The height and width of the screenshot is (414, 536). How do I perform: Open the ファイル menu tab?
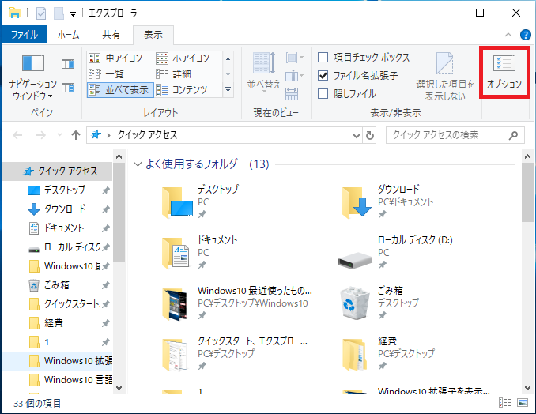click(25, 35)
